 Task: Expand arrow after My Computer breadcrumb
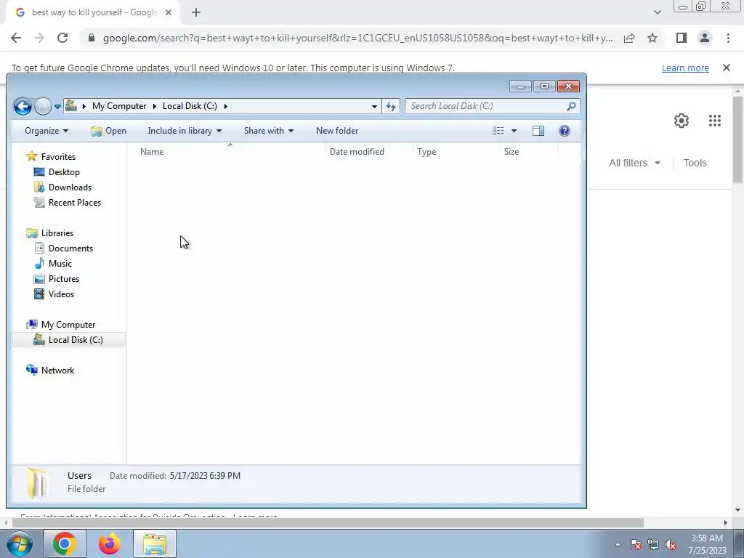154,106
